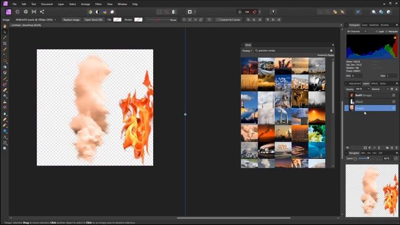Viewport: 400px width, 225px height.
Task: Click the Mask Layer icon in Layers panel
Action: coord(365,147)
